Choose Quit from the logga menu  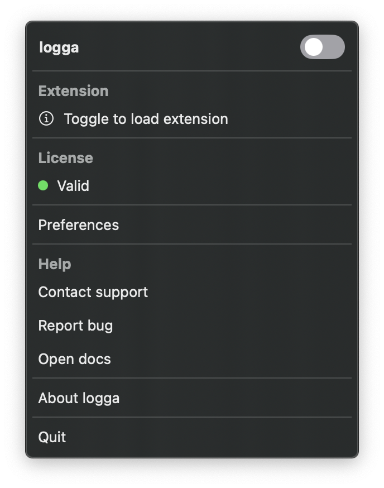(52, 437)
